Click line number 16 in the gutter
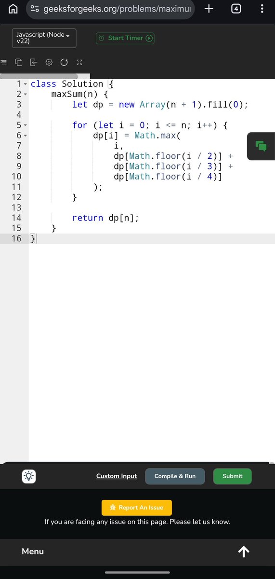 [x=16, y=238]
